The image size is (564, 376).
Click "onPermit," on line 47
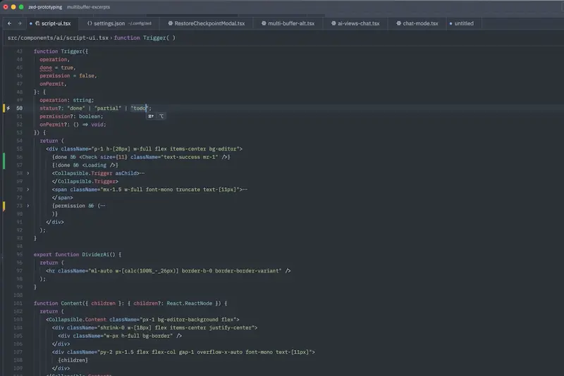54,84
